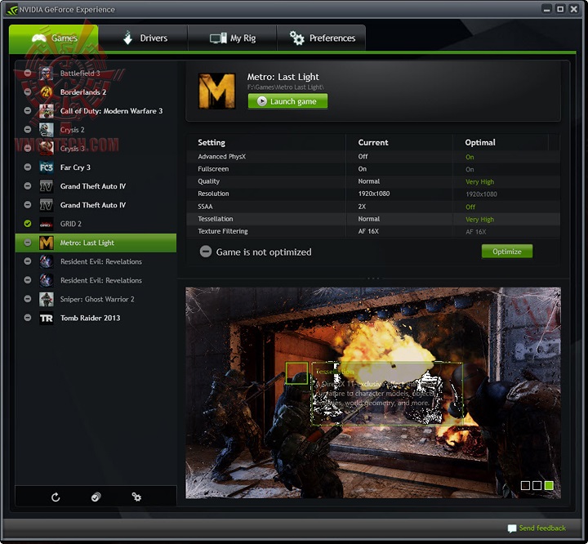This screenshot has width=588, height=544.
Task: Click the F:\Games\Metro Last Light\ path text
Action: click(286, 87)
